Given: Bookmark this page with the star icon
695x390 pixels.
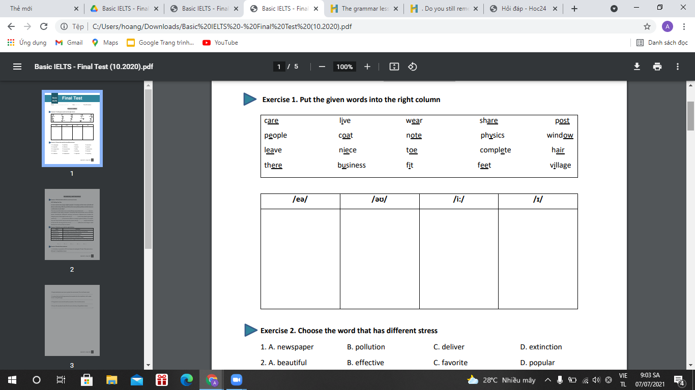Looking at the screenshot, I should pos(647,26).
